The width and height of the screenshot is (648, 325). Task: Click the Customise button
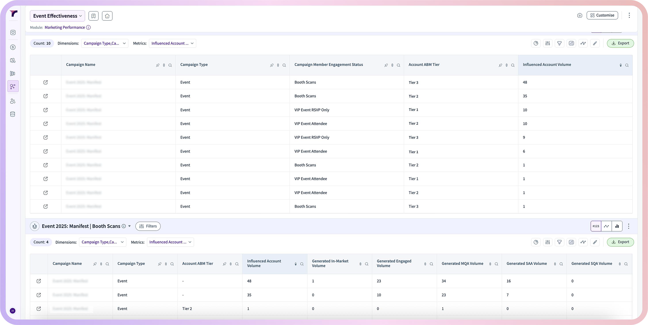click(x=602, y=15)
